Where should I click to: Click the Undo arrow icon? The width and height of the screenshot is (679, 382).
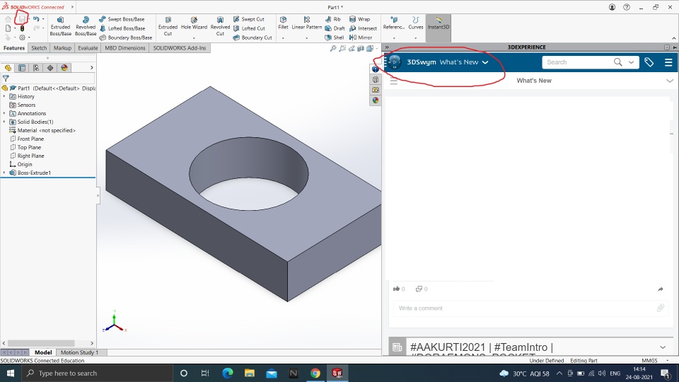coord(36,18)
